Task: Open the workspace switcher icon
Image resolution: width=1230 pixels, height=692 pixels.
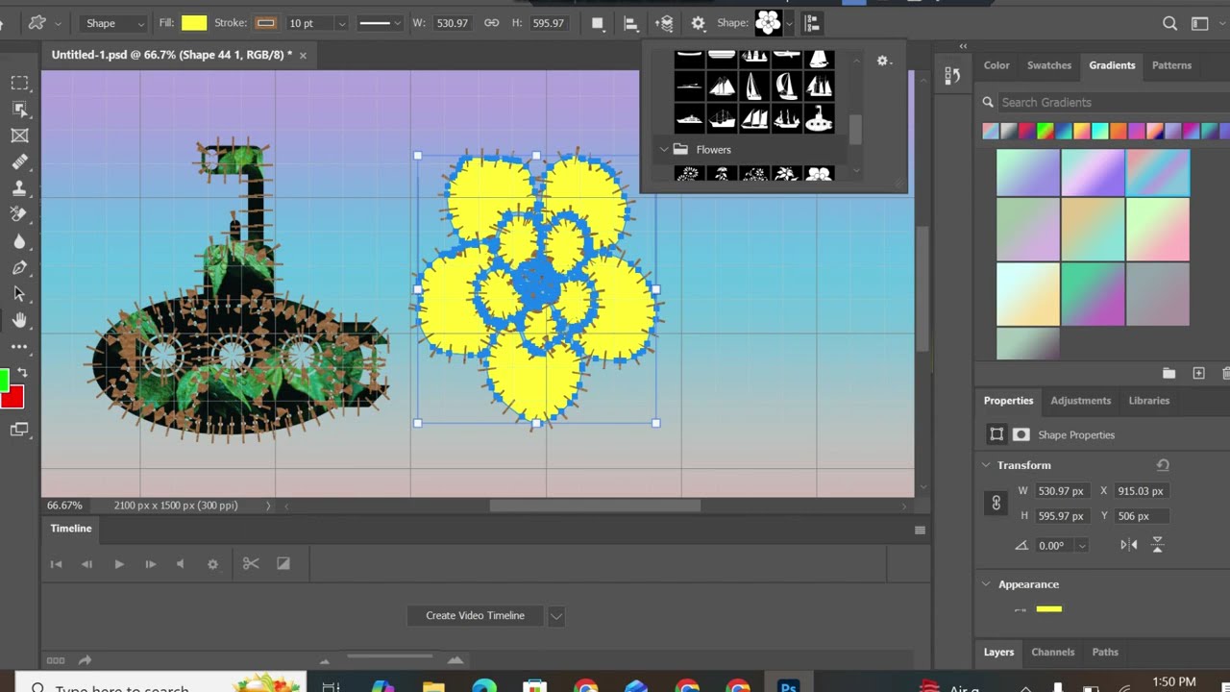Action: tap(1199, 23)
